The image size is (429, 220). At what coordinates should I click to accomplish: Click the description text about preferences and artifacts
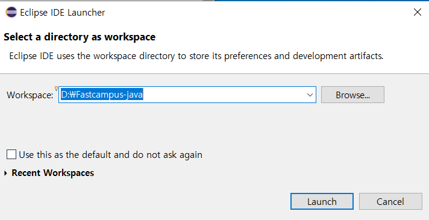(196, 56)
